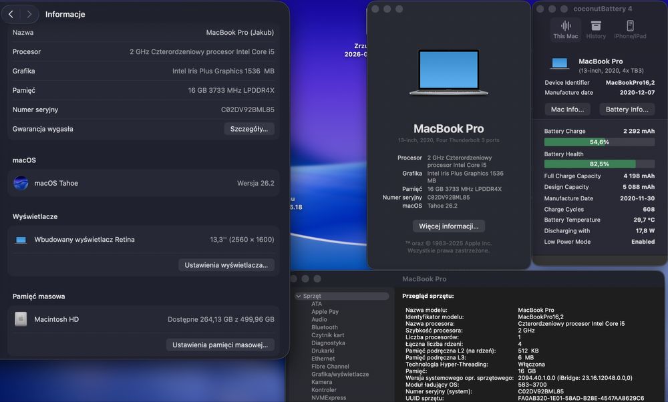The height and width of the screenshot is (402, 668).
Task: Switch to History tab in coconutBattery
Action: [x=596, y=30]
